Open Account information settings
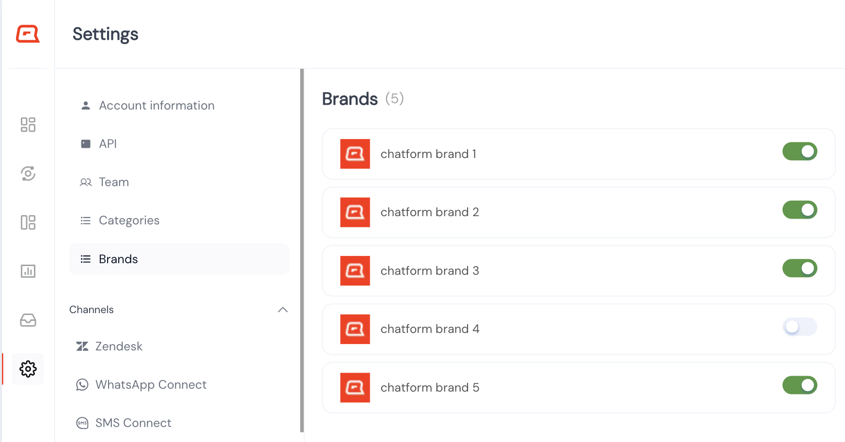 click(156, 105)
